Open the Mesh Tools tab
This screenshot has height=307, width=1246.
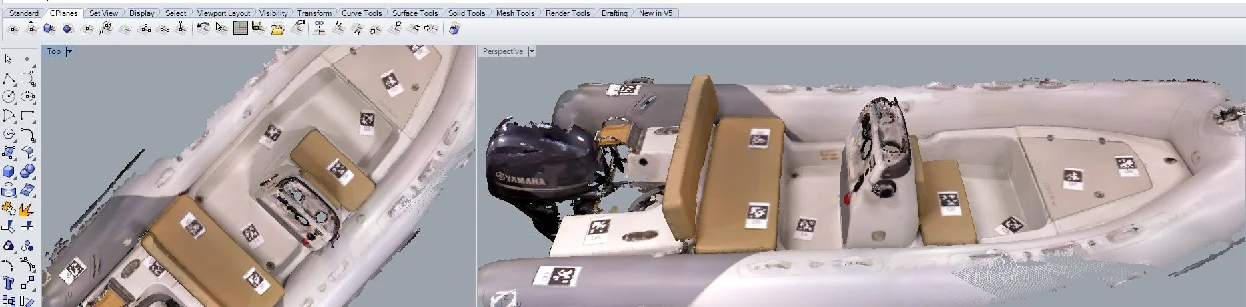coord(515,13)
